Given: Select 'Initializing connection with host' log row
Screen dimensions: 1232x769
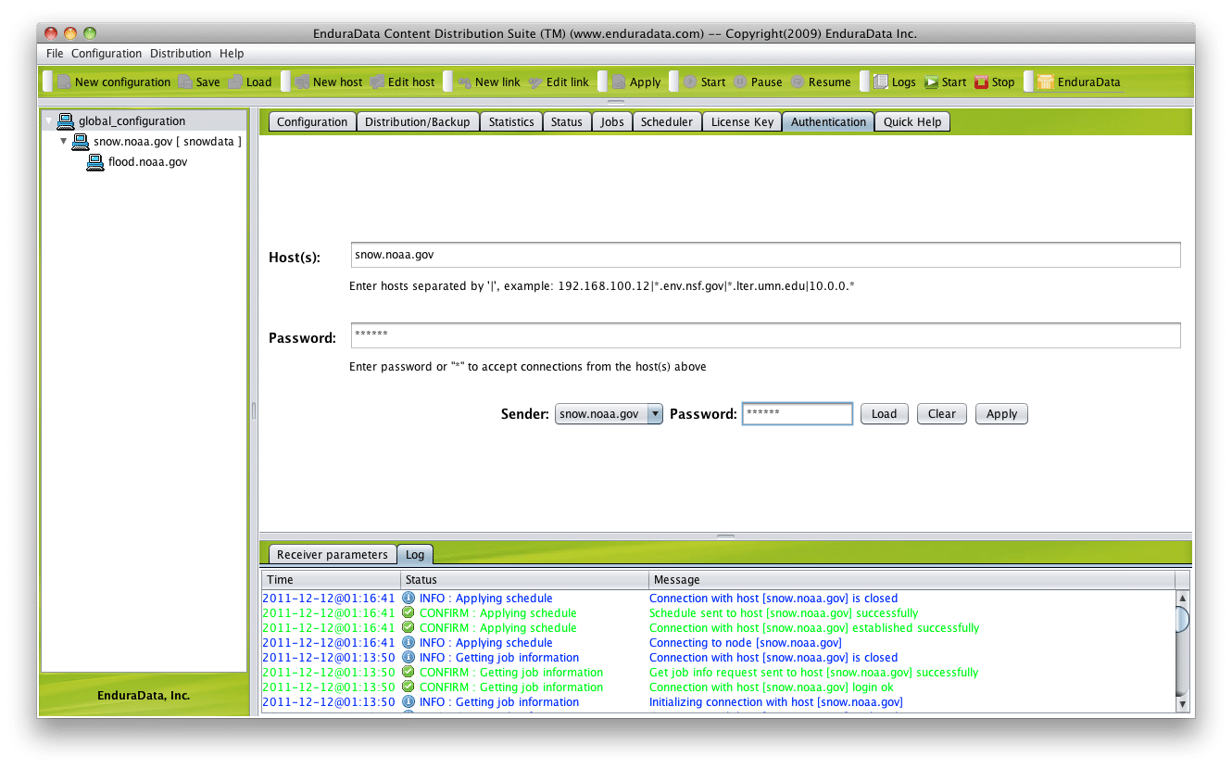Looking at the screenshot, I should (718, 702).
